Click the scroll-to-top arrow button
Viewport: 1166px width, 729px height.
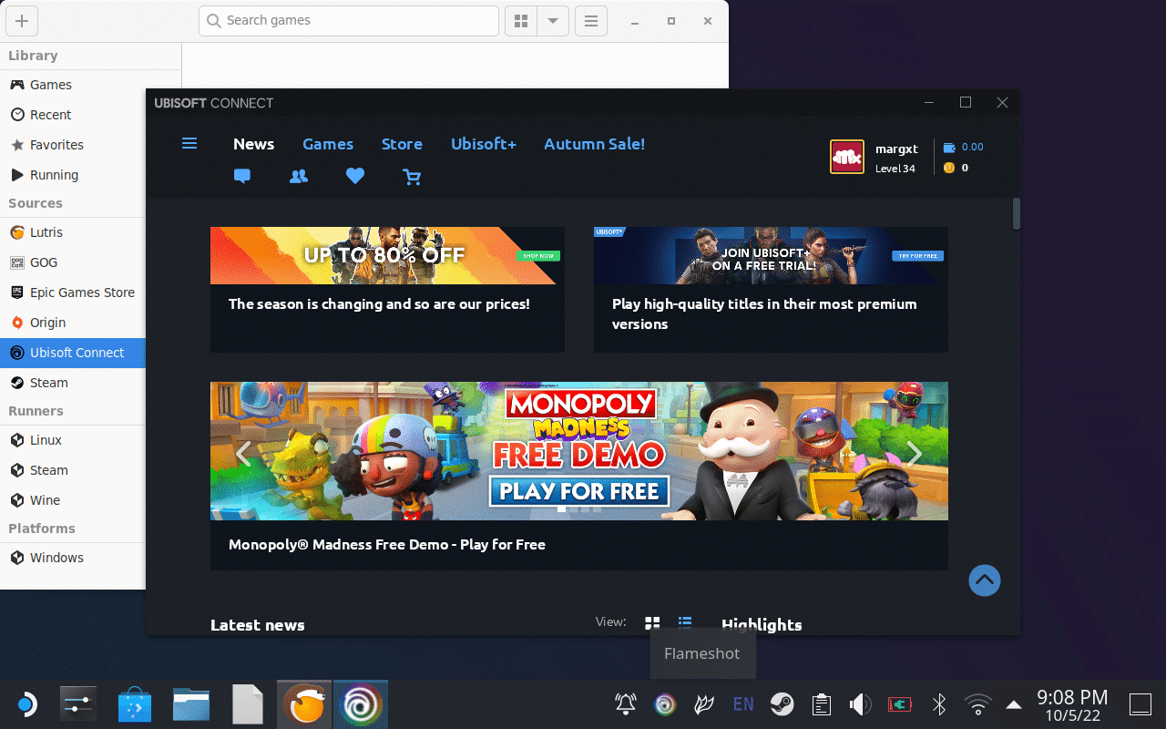pos(984,580)
